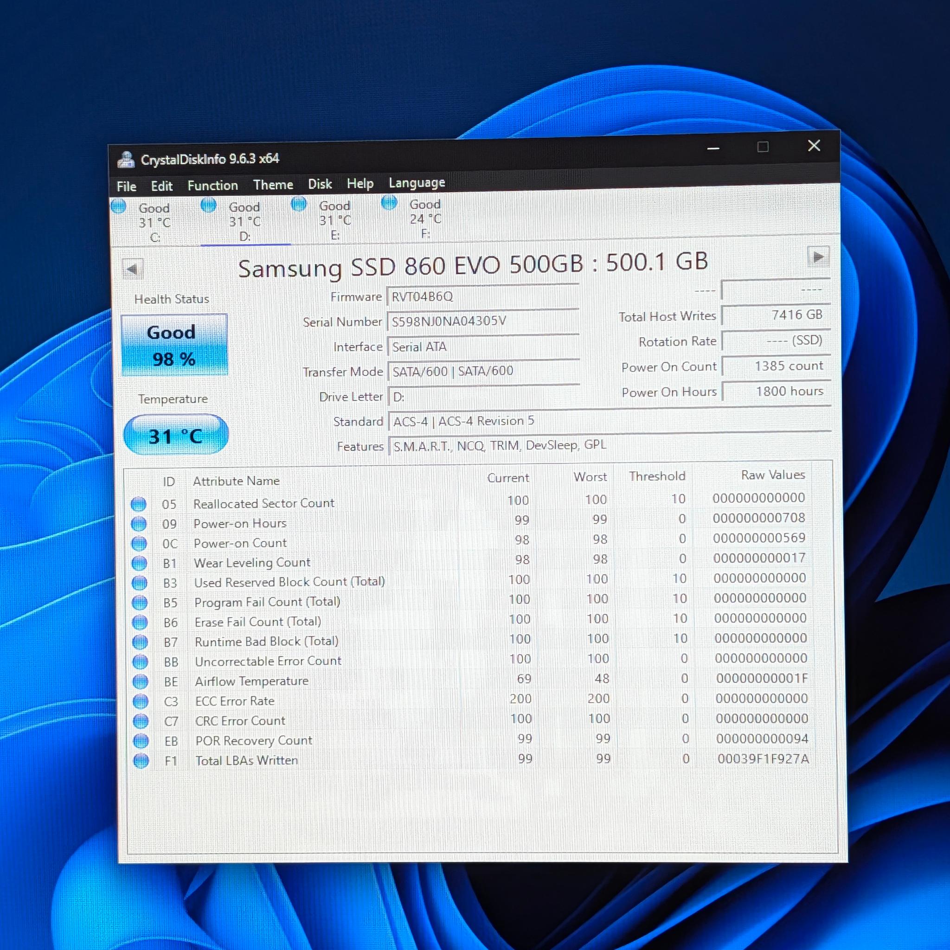The height and width of the screenshot is (950, 950).
Task: Click the status orb for Airflow Temperature
Action: pyautogui.click(x=141, y=681)
